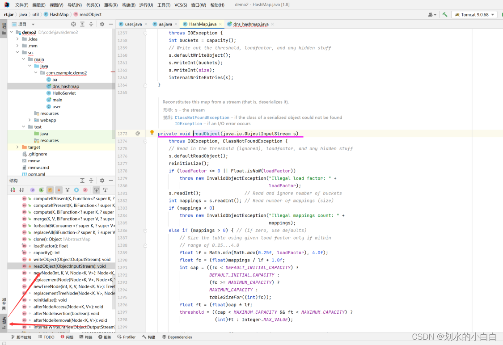Expand all in Structure panel header

(82, 181)
